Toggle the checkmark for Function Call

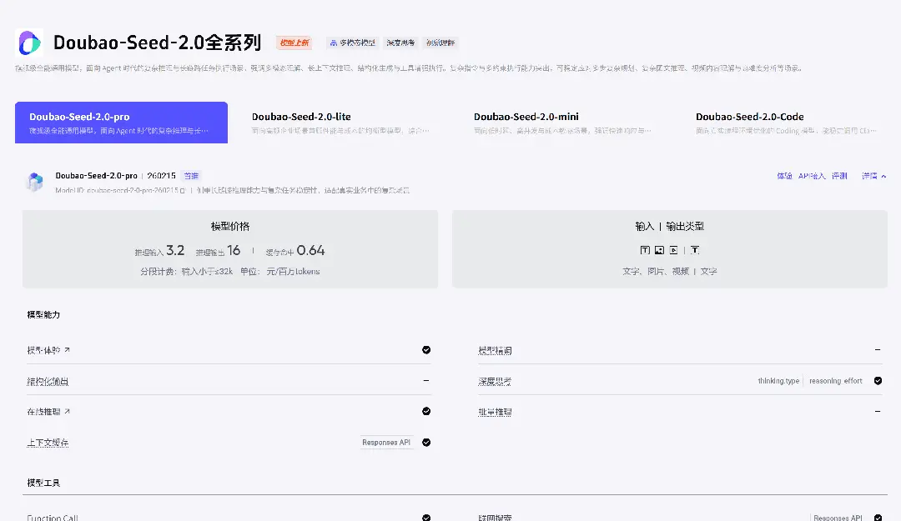(426, 517)
